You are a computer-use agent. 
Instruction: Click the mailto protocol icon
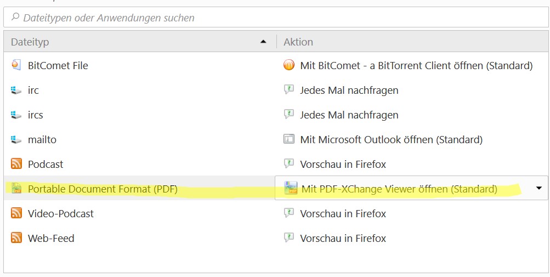click(x=16, y=139)
